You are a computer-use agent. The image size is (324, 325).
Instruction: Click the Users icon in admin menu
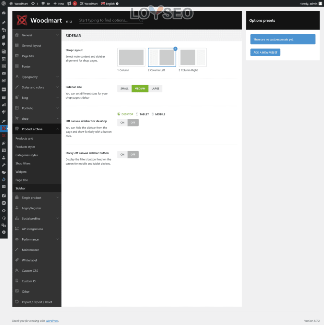click(4, 157)
